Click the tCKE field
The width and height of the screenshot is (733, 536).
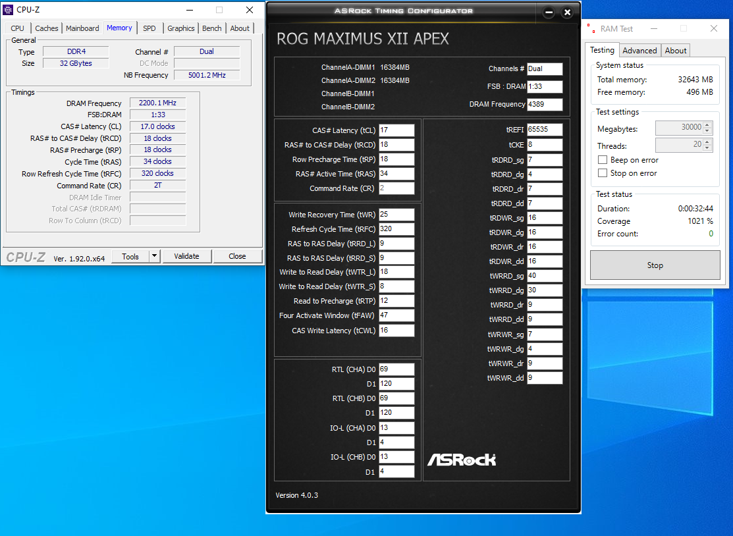coord(545,144)
